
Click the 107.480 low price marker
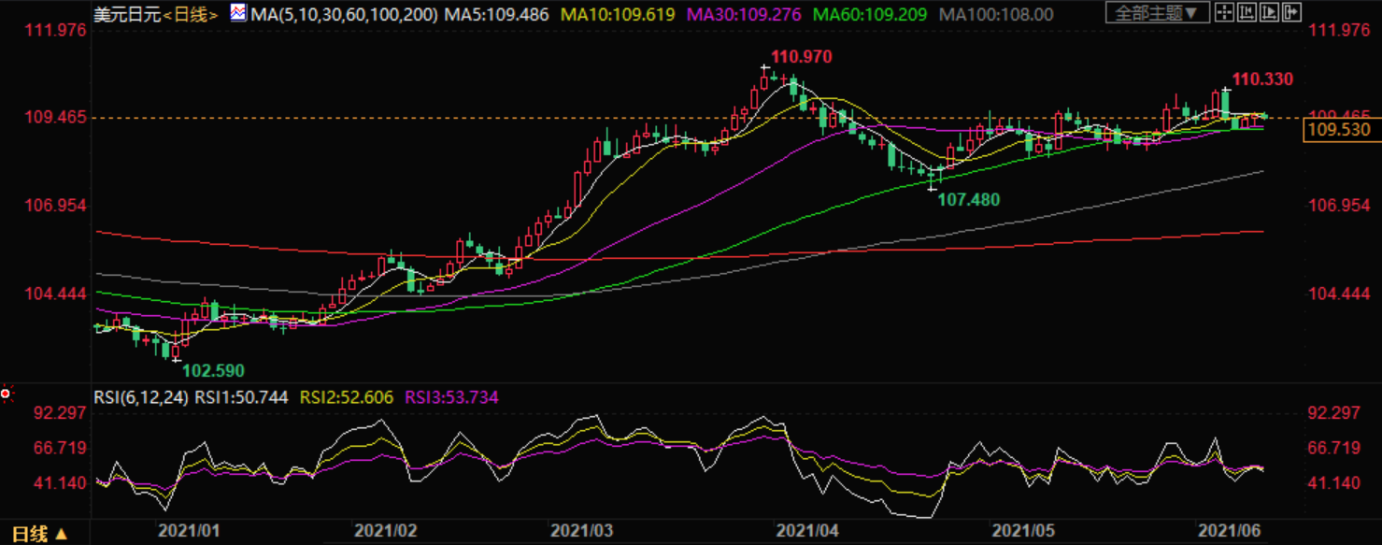pos(968,199)
